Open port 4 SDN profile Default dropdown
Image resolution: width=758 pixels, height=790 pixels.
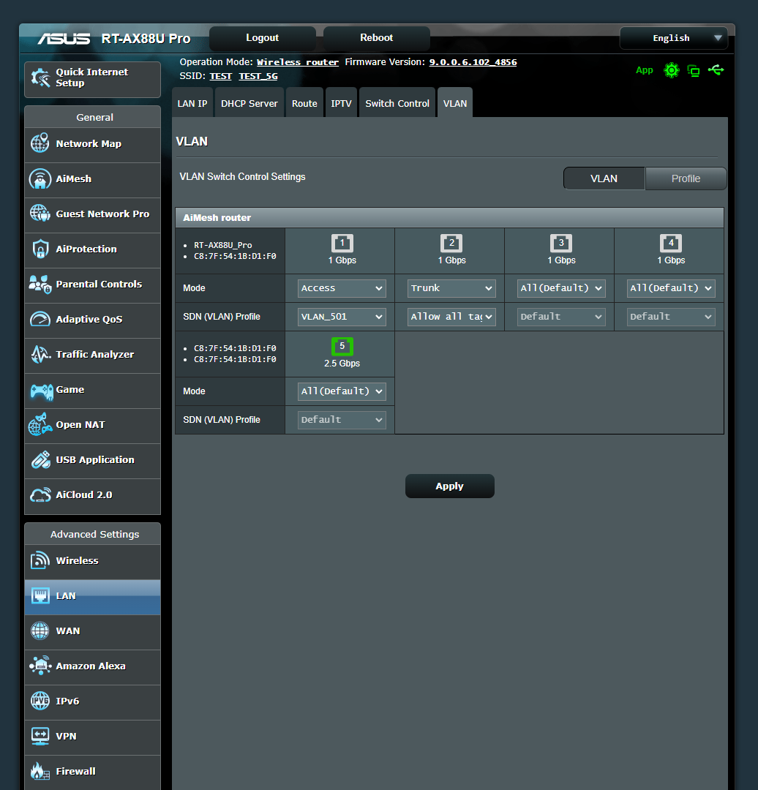click(x=671, y=317)
